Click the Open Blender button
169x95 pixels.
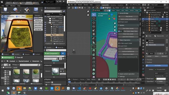38,30
